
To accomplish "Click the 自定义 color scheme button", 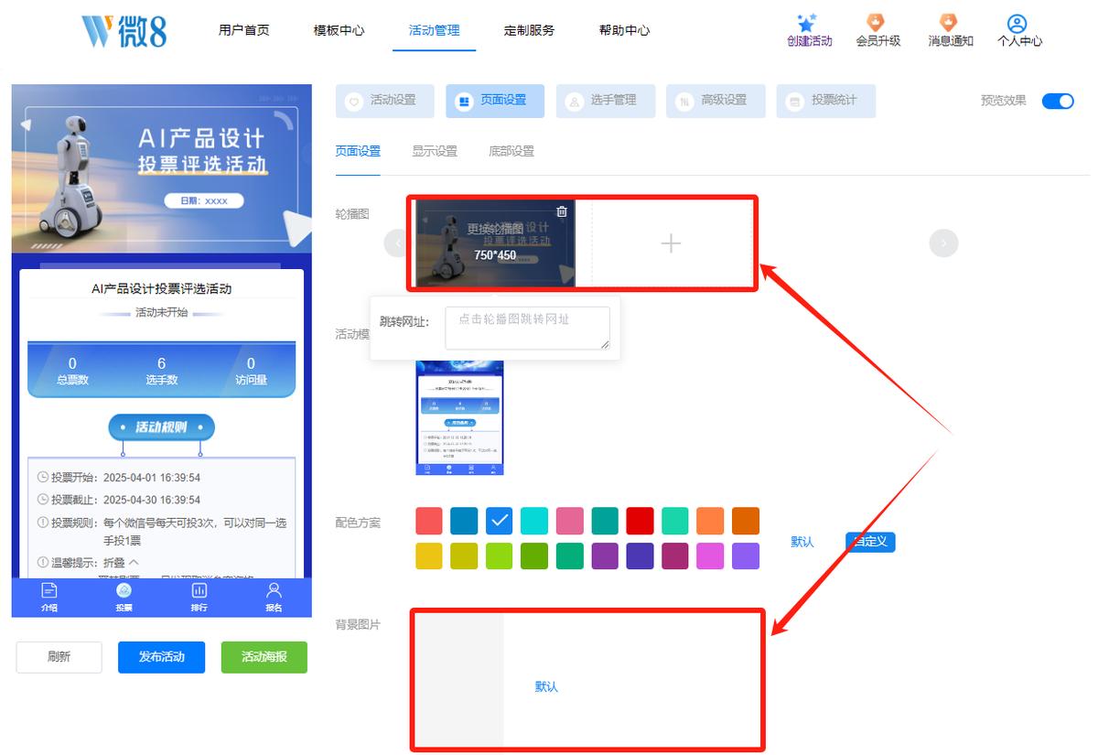I will [870, 542].
